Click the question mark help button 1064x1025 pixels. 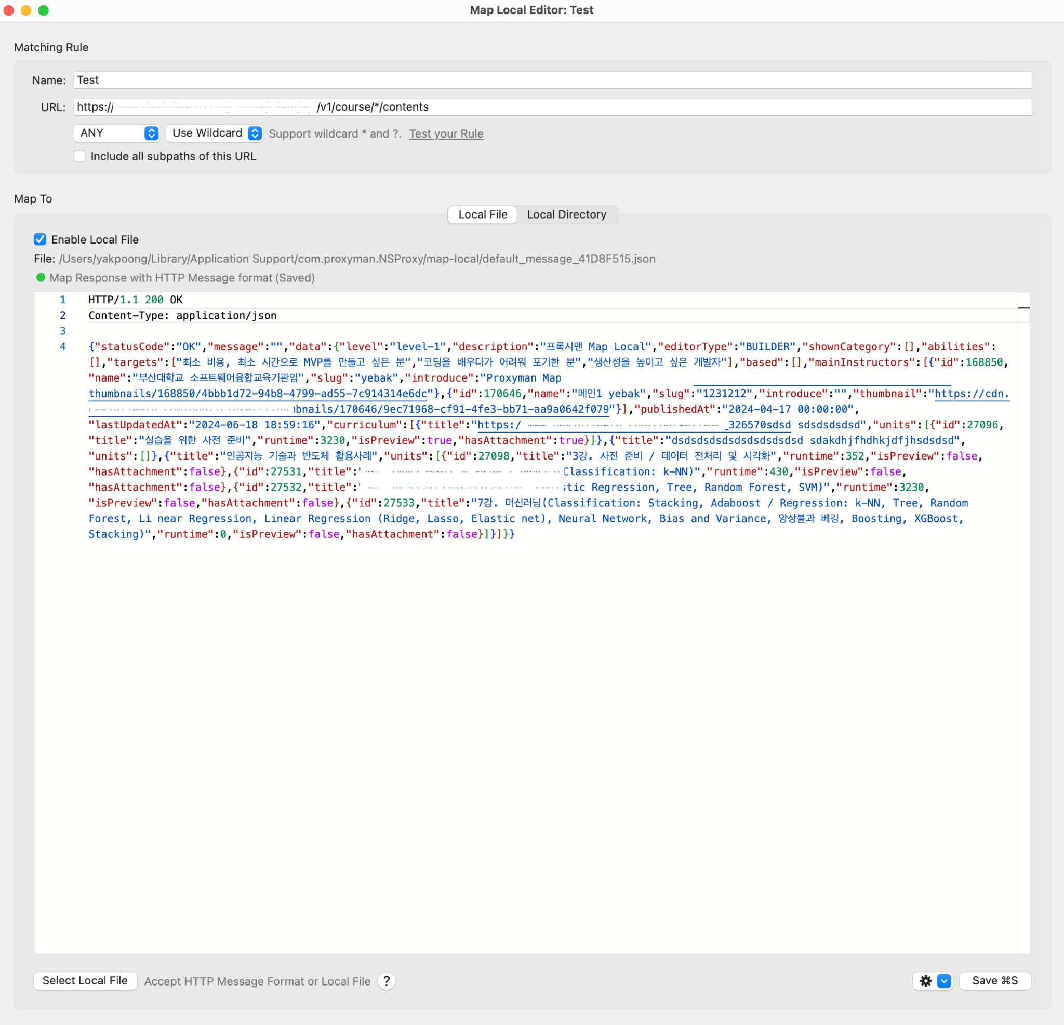[386, 980]
